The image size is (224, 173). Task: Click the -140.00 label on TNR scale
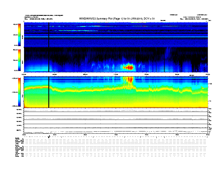(15, 92)
